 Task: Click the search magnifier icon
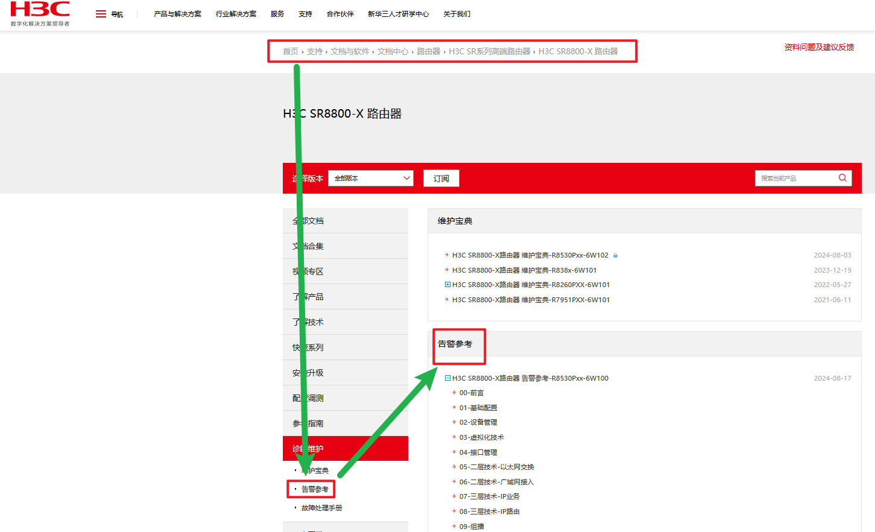coord(842,178)
